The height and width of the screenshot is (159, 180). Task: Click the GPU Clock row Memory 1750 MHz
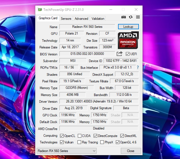(x=99, y=115)
